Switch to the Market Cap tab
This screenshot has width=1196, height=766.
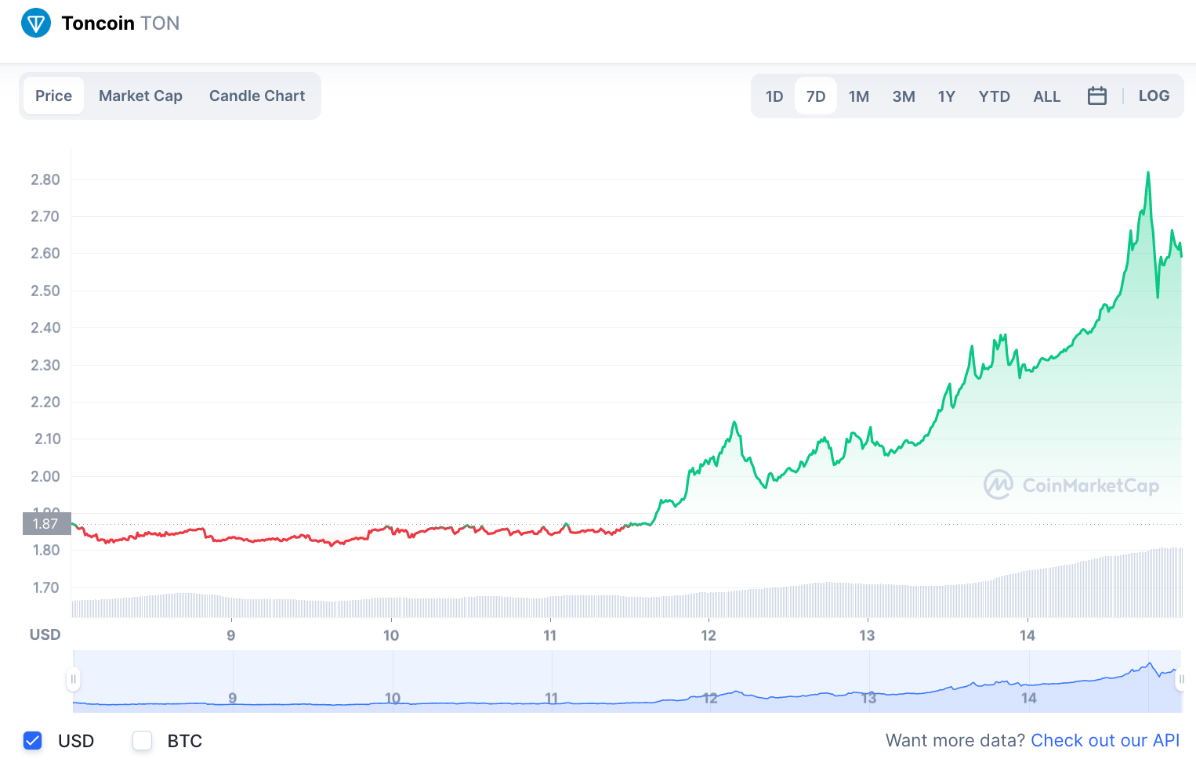pyautogui.click(x=140, y=96)
